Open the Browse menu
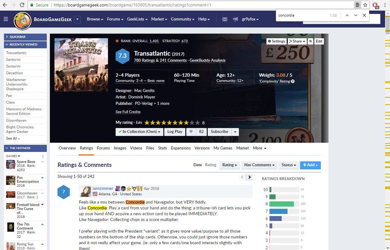This screenshot has height=250, width=390. click(x=95, y=19)
